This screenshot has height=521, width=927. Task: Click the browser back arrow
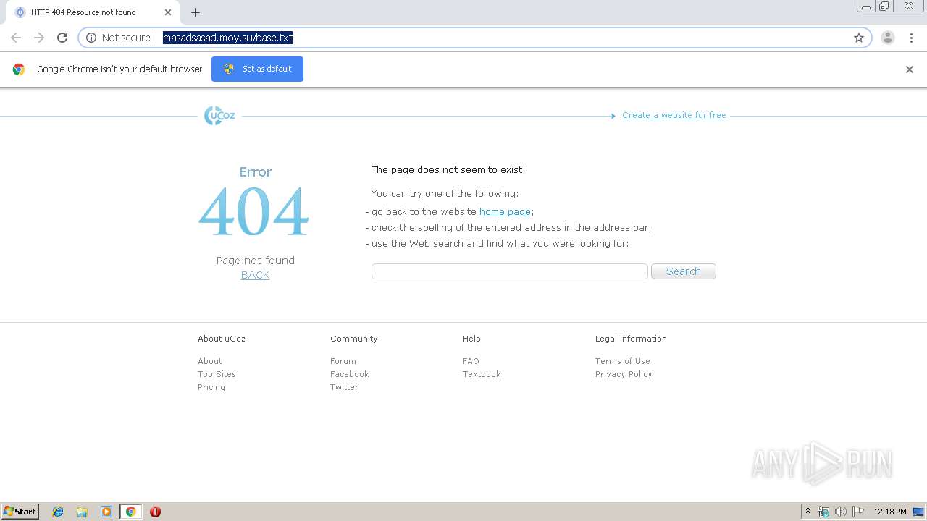point(16,38)
